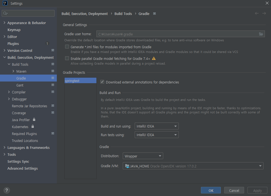Click the project-level settings icon beside Gradle breadcrumb
Image resolution: width=271 pixels, height=196 pixels.
[155, 14]
